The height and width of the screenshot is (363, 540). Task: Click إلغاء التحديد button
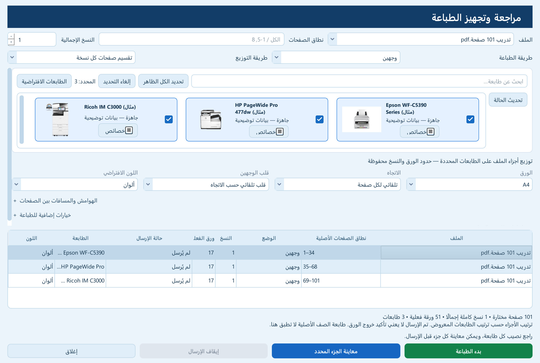coord(117,81)
